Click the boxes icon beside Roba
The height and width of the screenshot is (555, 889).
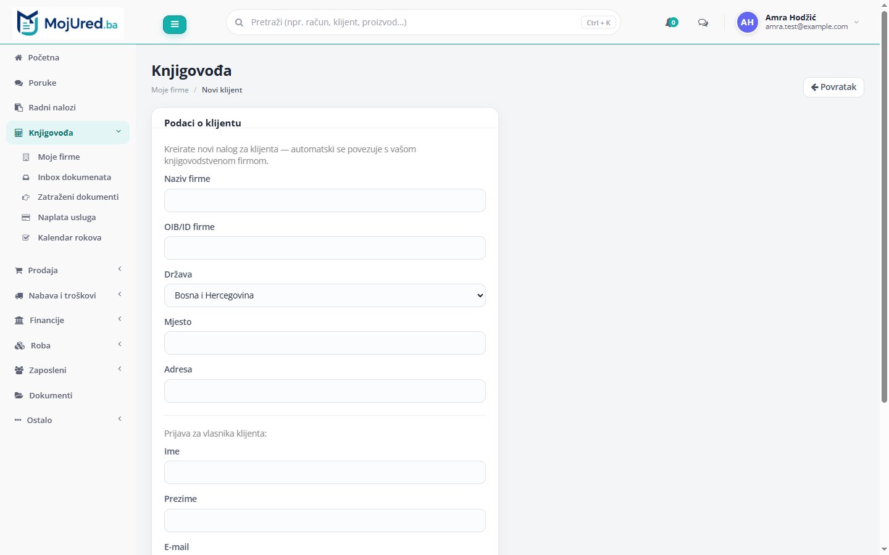point(20,345)
